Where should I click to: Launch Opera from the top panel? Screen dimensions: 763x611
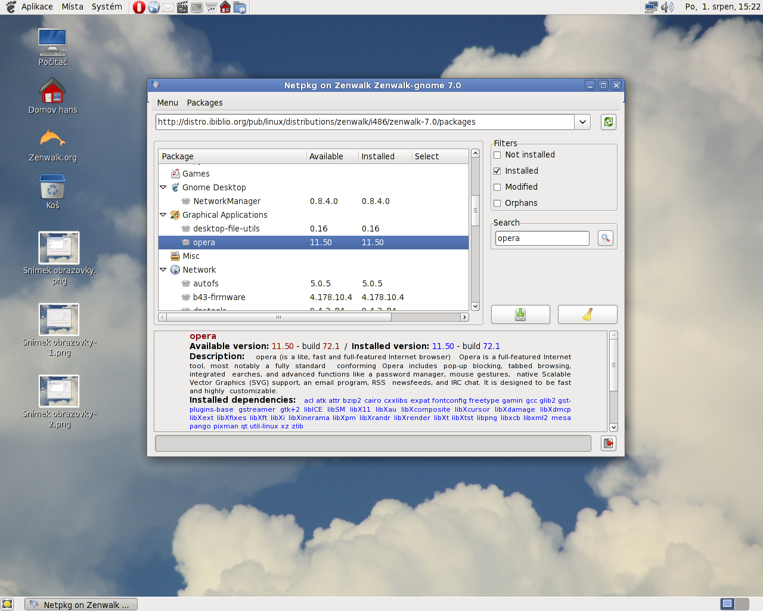pyautogui.click(x=139, y=7)
